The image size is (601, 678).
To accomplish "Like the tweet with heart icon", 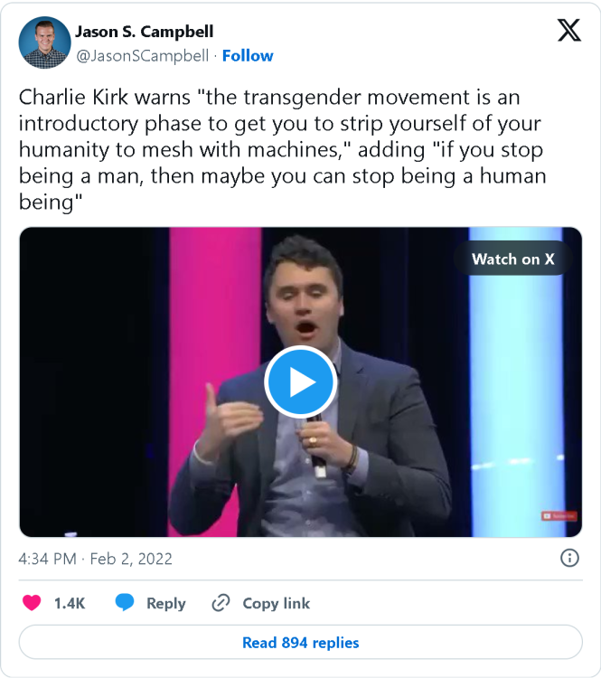I will coord(32,603).
